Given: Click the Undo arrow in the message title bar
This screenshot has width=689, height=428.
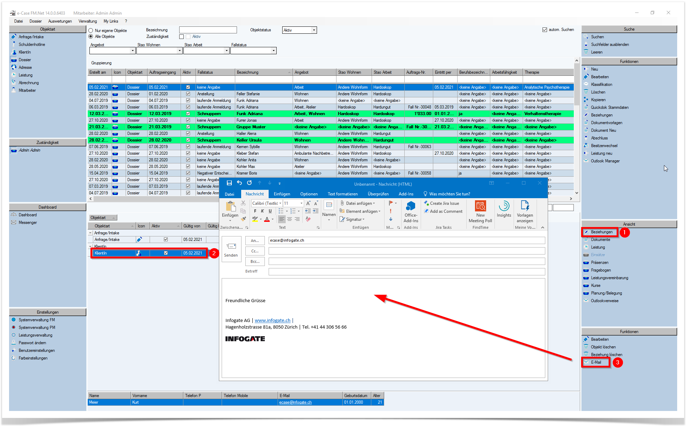Looking at the screenshot, I should coord(239,183).
